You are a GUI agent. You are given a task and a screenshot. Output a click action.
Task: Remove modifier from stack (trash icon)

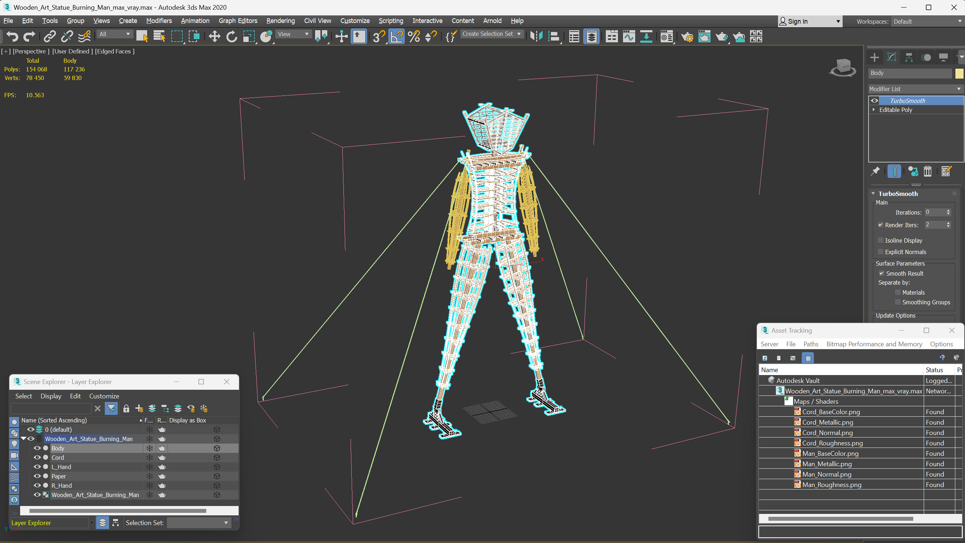928,171
